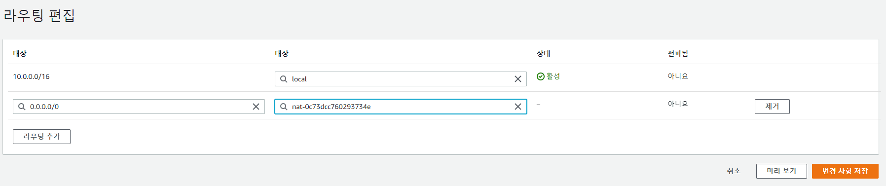Focus the 0.0.0.0/0 destination input field
The height and width of the screenshot is (186, 886).
139,107
